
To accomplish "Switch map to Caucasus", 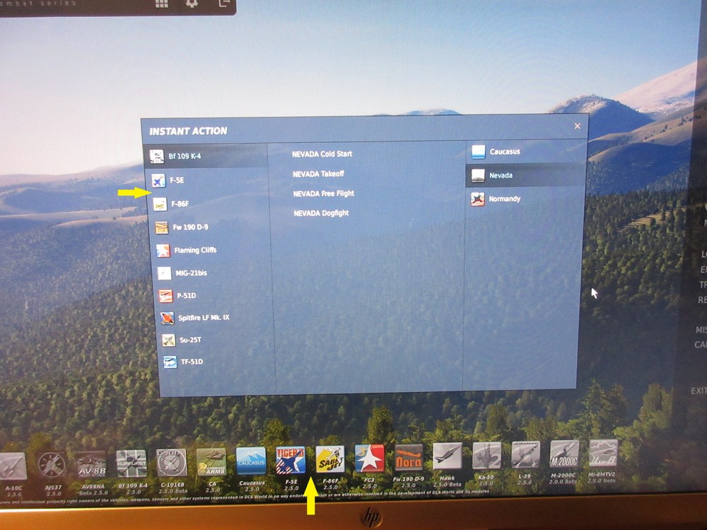I will [x=527, y=151].
